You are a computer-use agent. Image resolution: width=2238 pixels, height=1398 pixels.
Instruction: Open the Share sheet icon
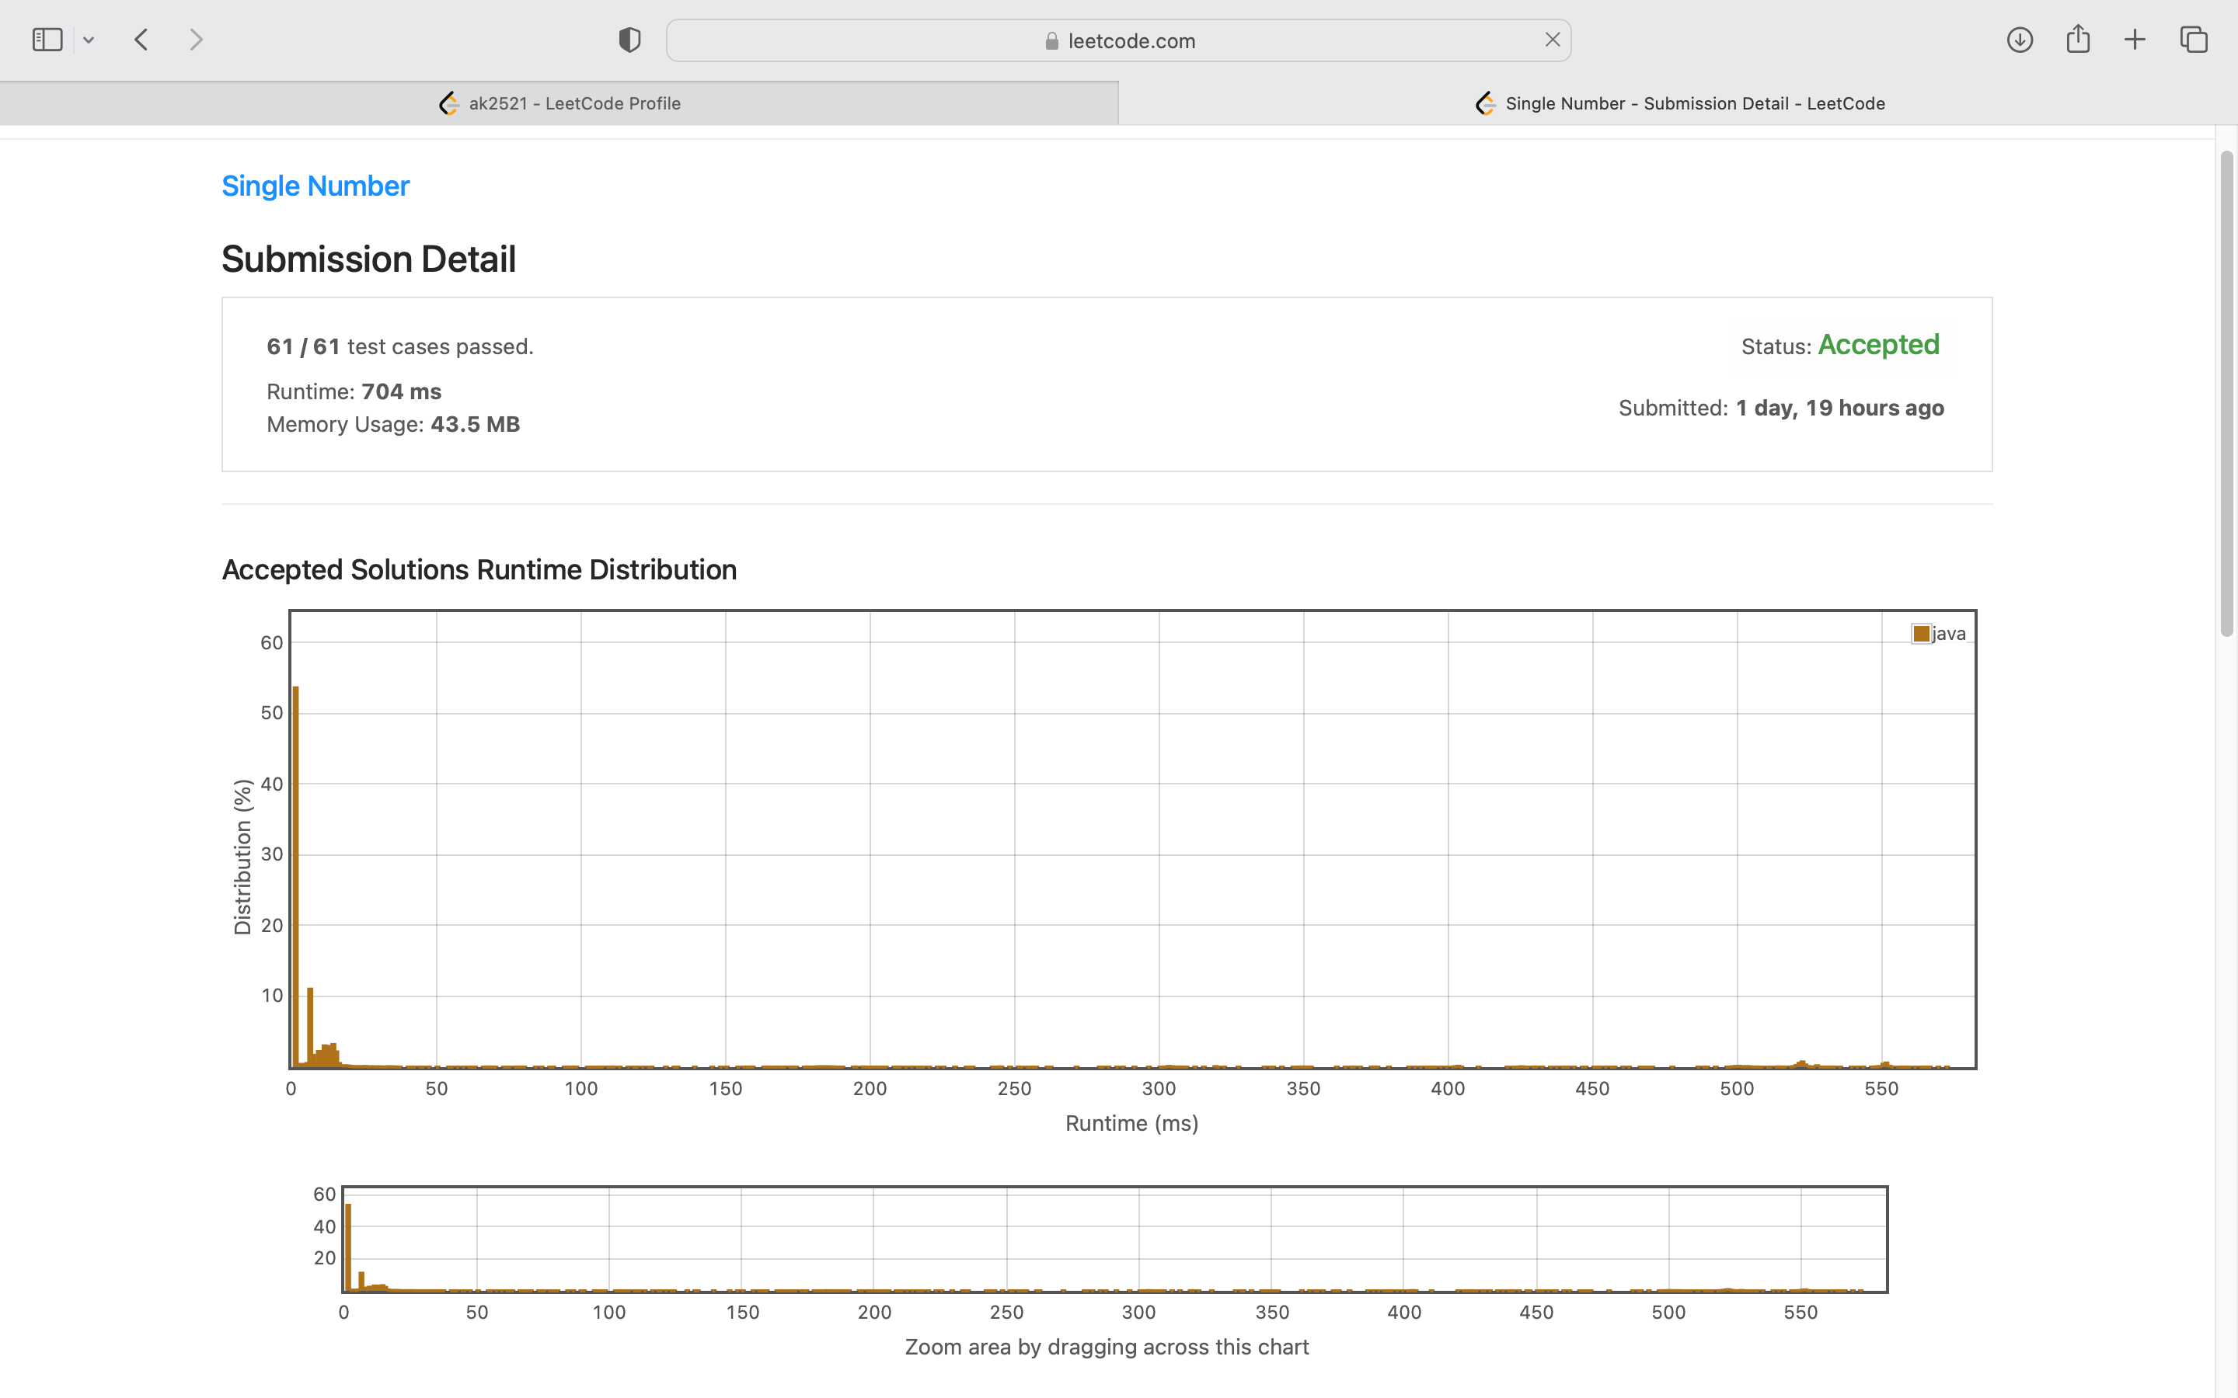coord(2077,40)
